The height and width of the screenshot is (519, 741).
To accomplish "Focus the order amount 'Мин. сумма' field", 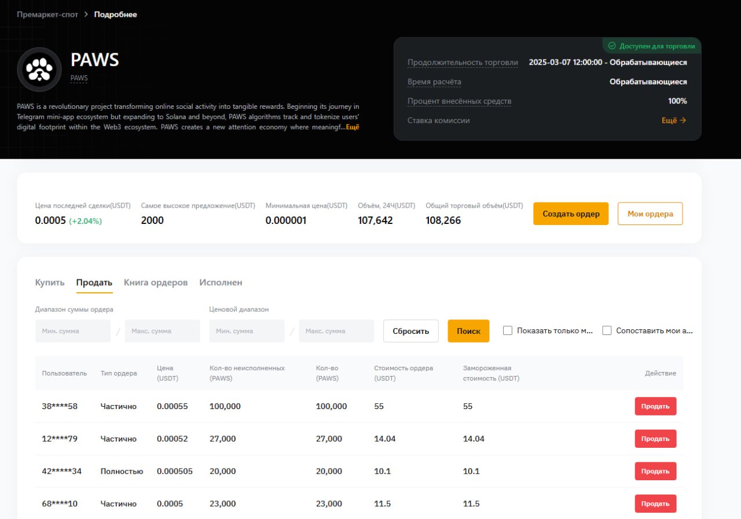I will [x=73, y=331].
